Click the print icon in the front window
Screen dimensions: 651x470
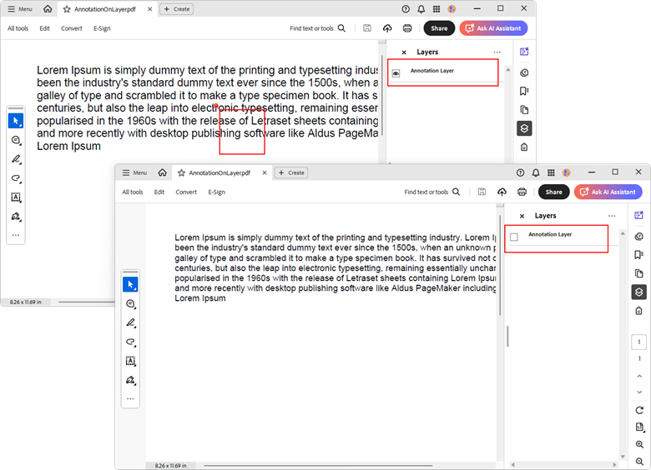coord(522,192)
